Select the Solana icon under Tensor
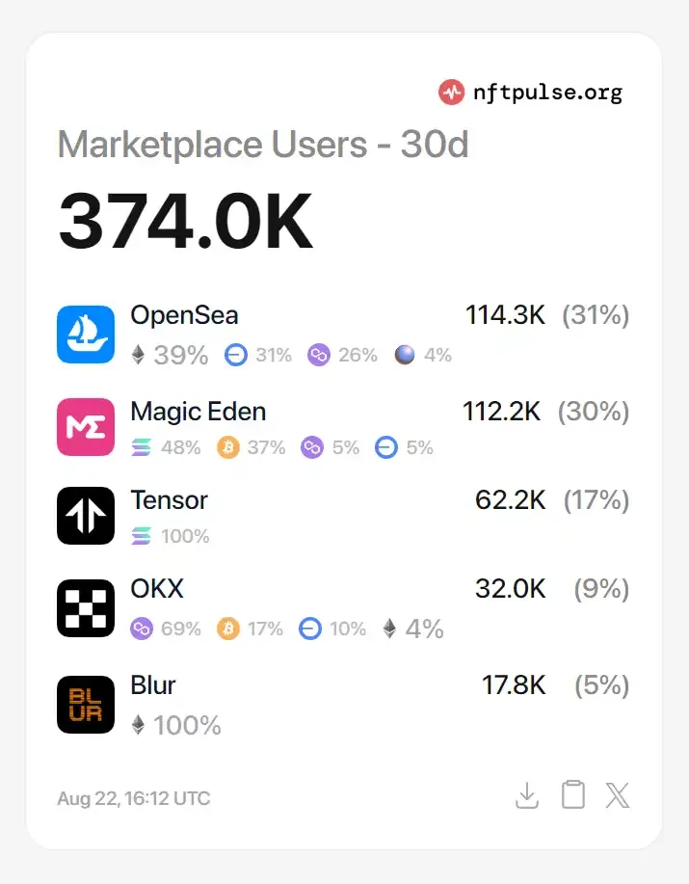The image size is (689, 884). pos(140,536)
